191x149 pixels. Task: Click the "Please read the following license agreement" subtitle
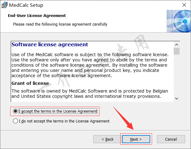pos(60,24)
